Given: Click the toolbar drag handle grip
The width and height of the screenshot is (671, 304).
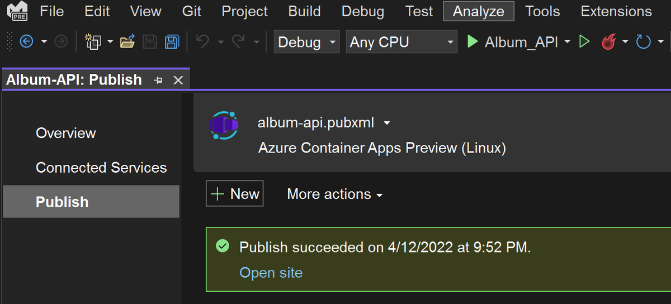Looking at the screenshot, I should (x=10, y=42).
